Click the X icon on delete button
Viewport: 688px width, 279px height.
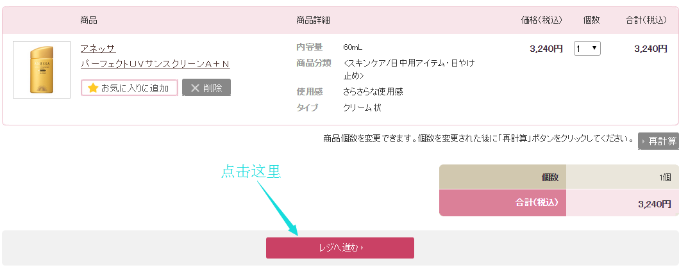click(195, 88)
